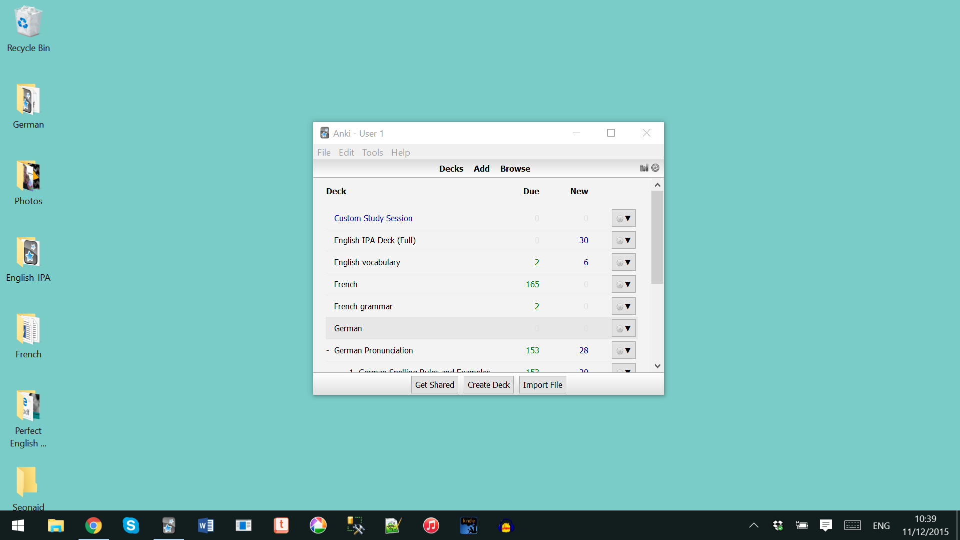This screenshot has height=540, width=960.
Task: Open the snipping tools app in taskbar
Action: [356, 525]
